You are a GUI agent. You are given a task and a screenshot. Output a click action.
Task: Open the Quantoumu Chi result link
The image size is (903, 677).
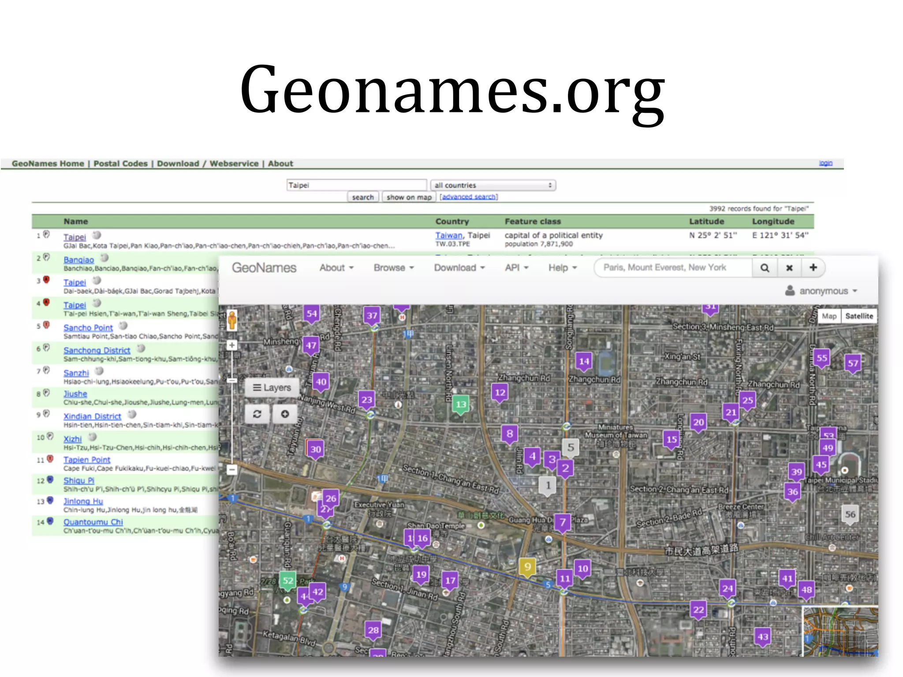93,522
